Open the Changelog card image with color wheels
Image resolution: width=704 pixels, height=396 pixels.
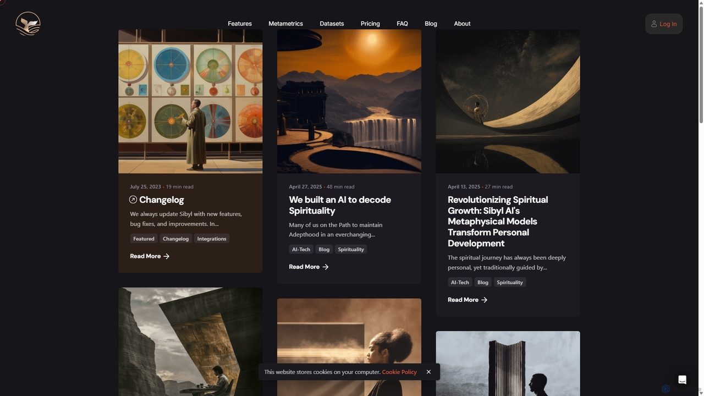(x=190, y=101)
